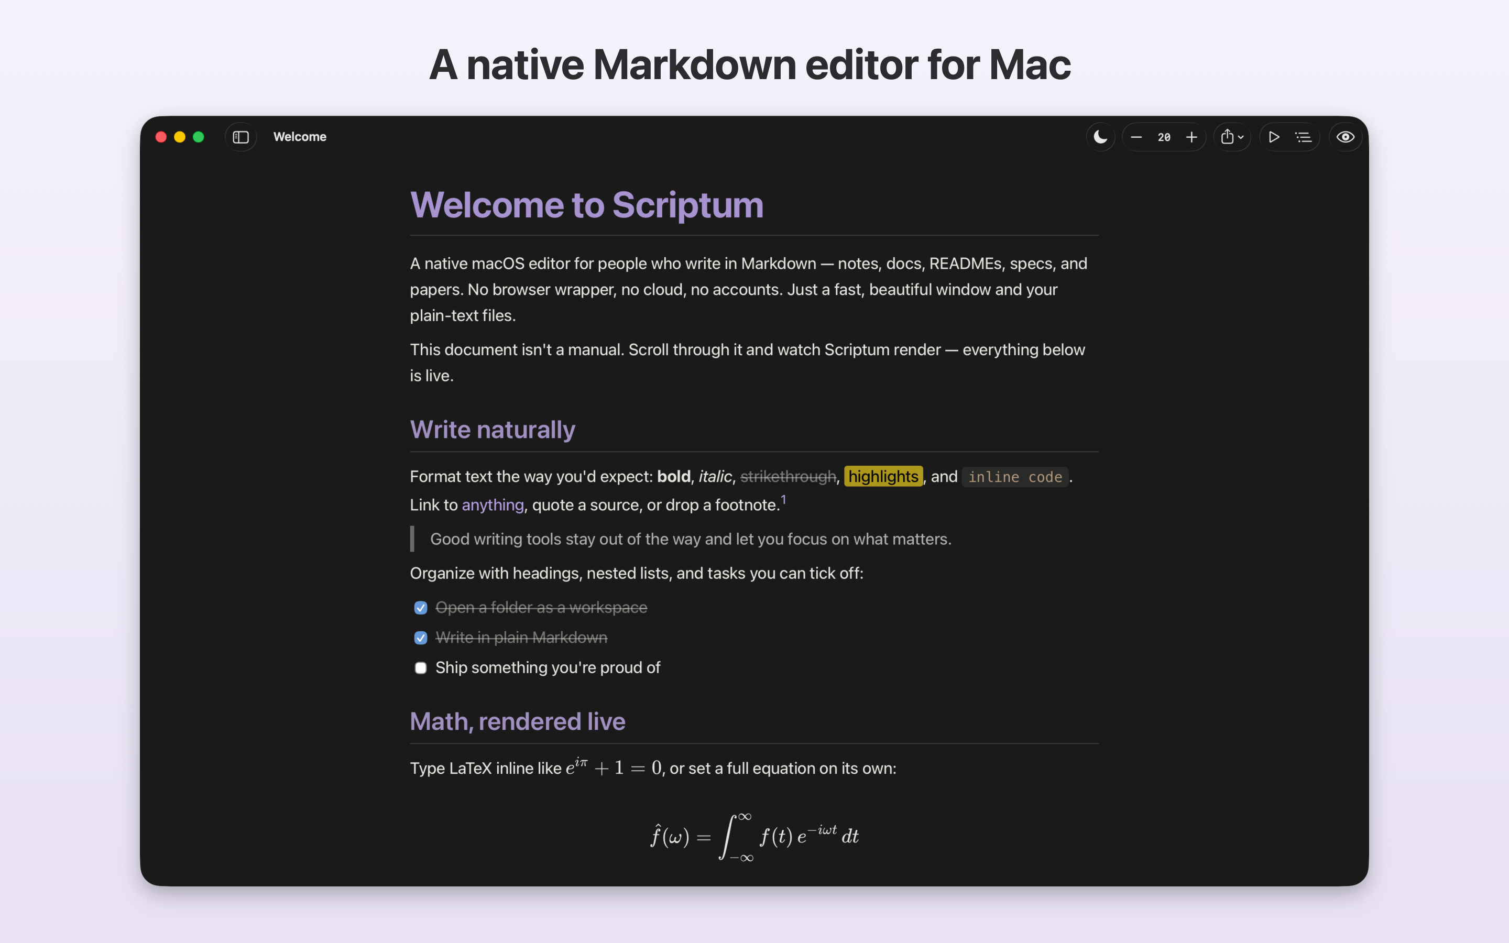Open footnote reference 1
This screenshot has width=1509, height=943.
pyautogui.click(x=784, y=499)
